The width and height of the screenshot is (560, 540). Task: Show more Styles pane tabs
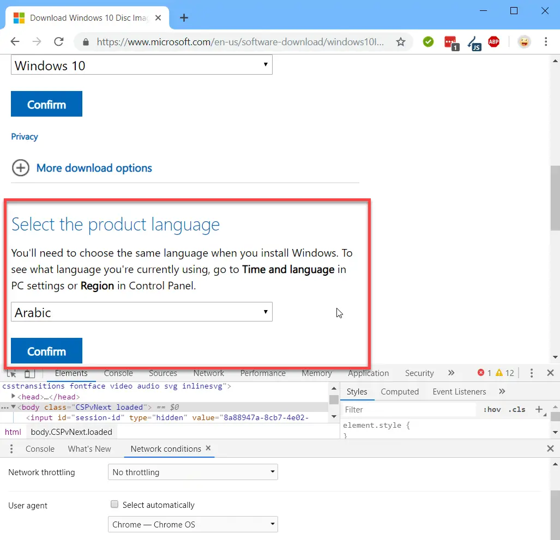pos(502,392)
